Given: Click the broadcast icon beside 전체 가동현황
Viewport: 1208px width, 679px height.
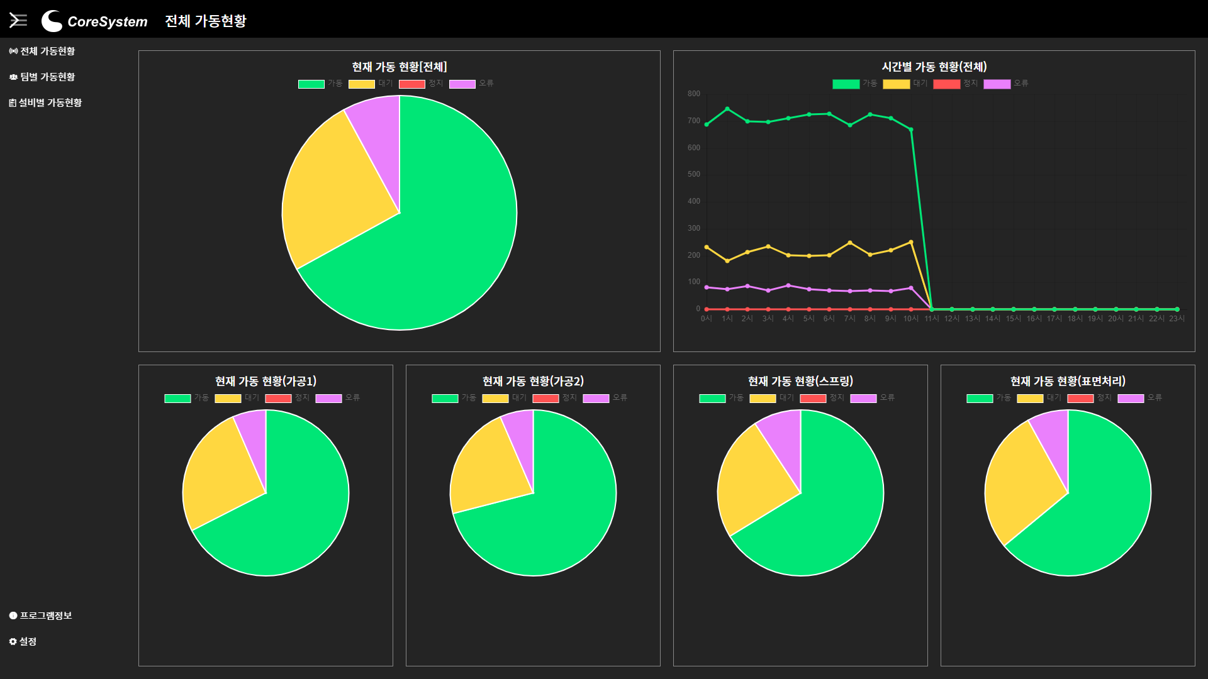Looking at the screenshot, I should click(x=13, y=51).
